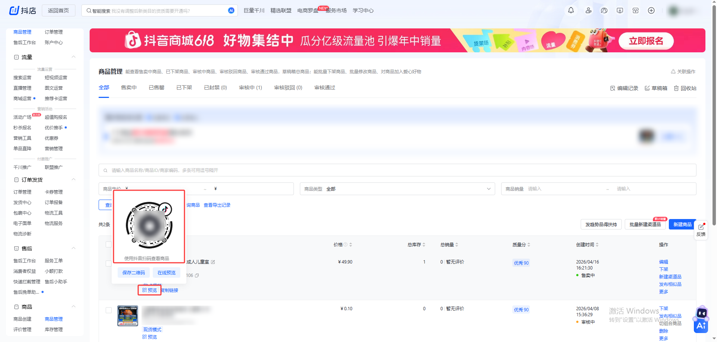This screenshot has width=717, height=342.
Task: Open the 商品类型 dropdown
Action: tap(397, 189)
